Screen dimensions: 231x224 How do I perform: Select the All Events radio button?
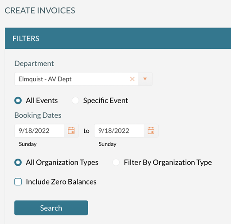click(18, 100)
